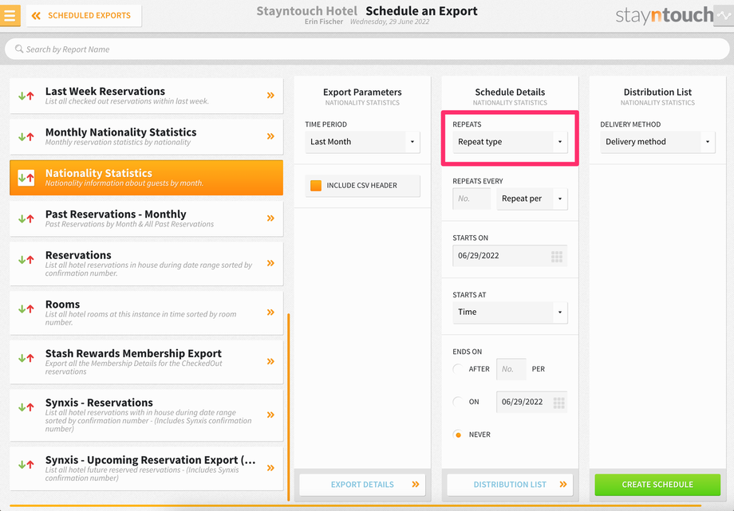This screenshot has width=734, height=511.
Task: Open calendar picker for Ends On date
Action: [559, 403]
